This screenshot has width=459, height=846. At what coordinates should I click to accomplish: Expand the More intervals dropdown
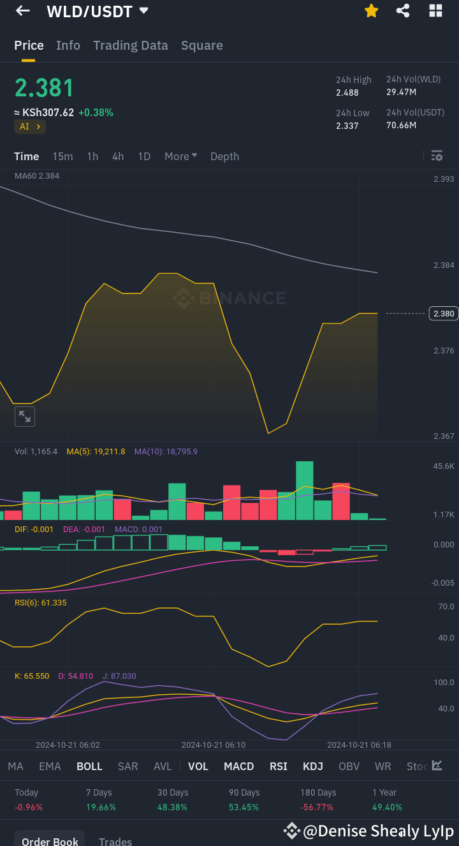(181, 156)
